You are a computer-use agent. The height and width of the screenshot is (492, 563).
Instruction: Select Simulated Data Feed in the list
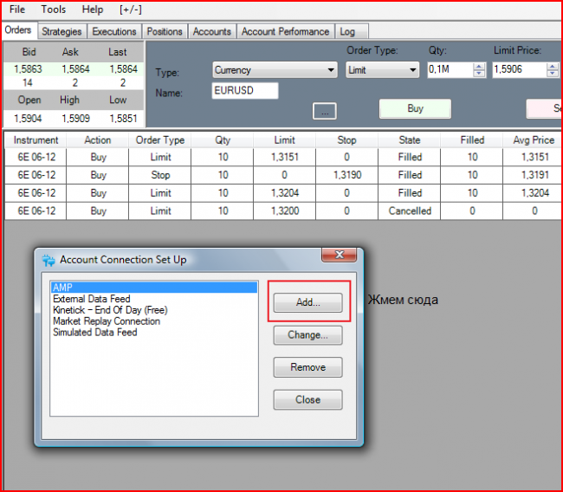pyautogui.click(x=94, y=333)
